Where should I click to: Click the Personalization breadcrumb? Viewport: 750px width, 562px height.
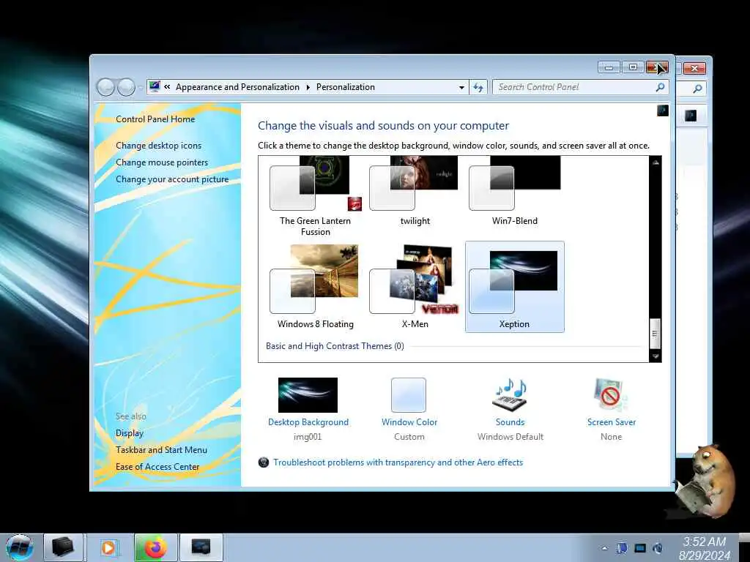pos(346,87)
